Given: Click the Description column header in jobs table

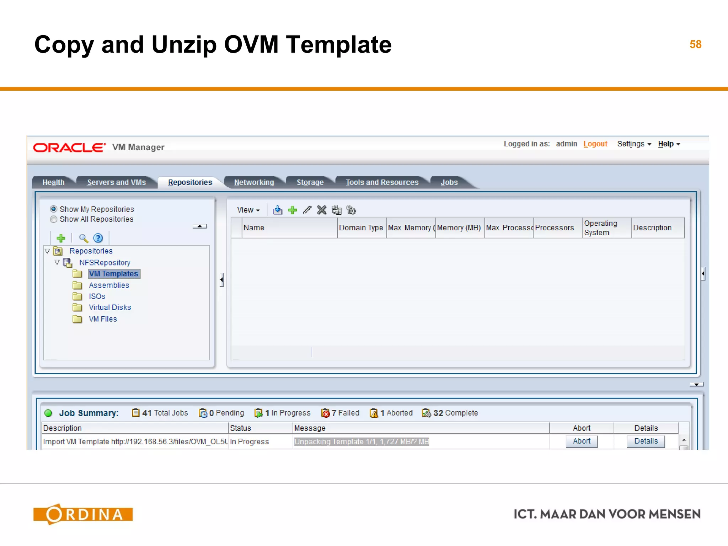Looking at the screenshot, I should click(x=135, y=428).
